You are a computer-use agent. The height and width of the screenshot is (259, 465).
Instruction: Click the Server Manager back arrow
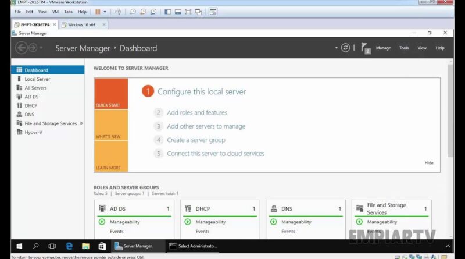(x=22, y=48)
